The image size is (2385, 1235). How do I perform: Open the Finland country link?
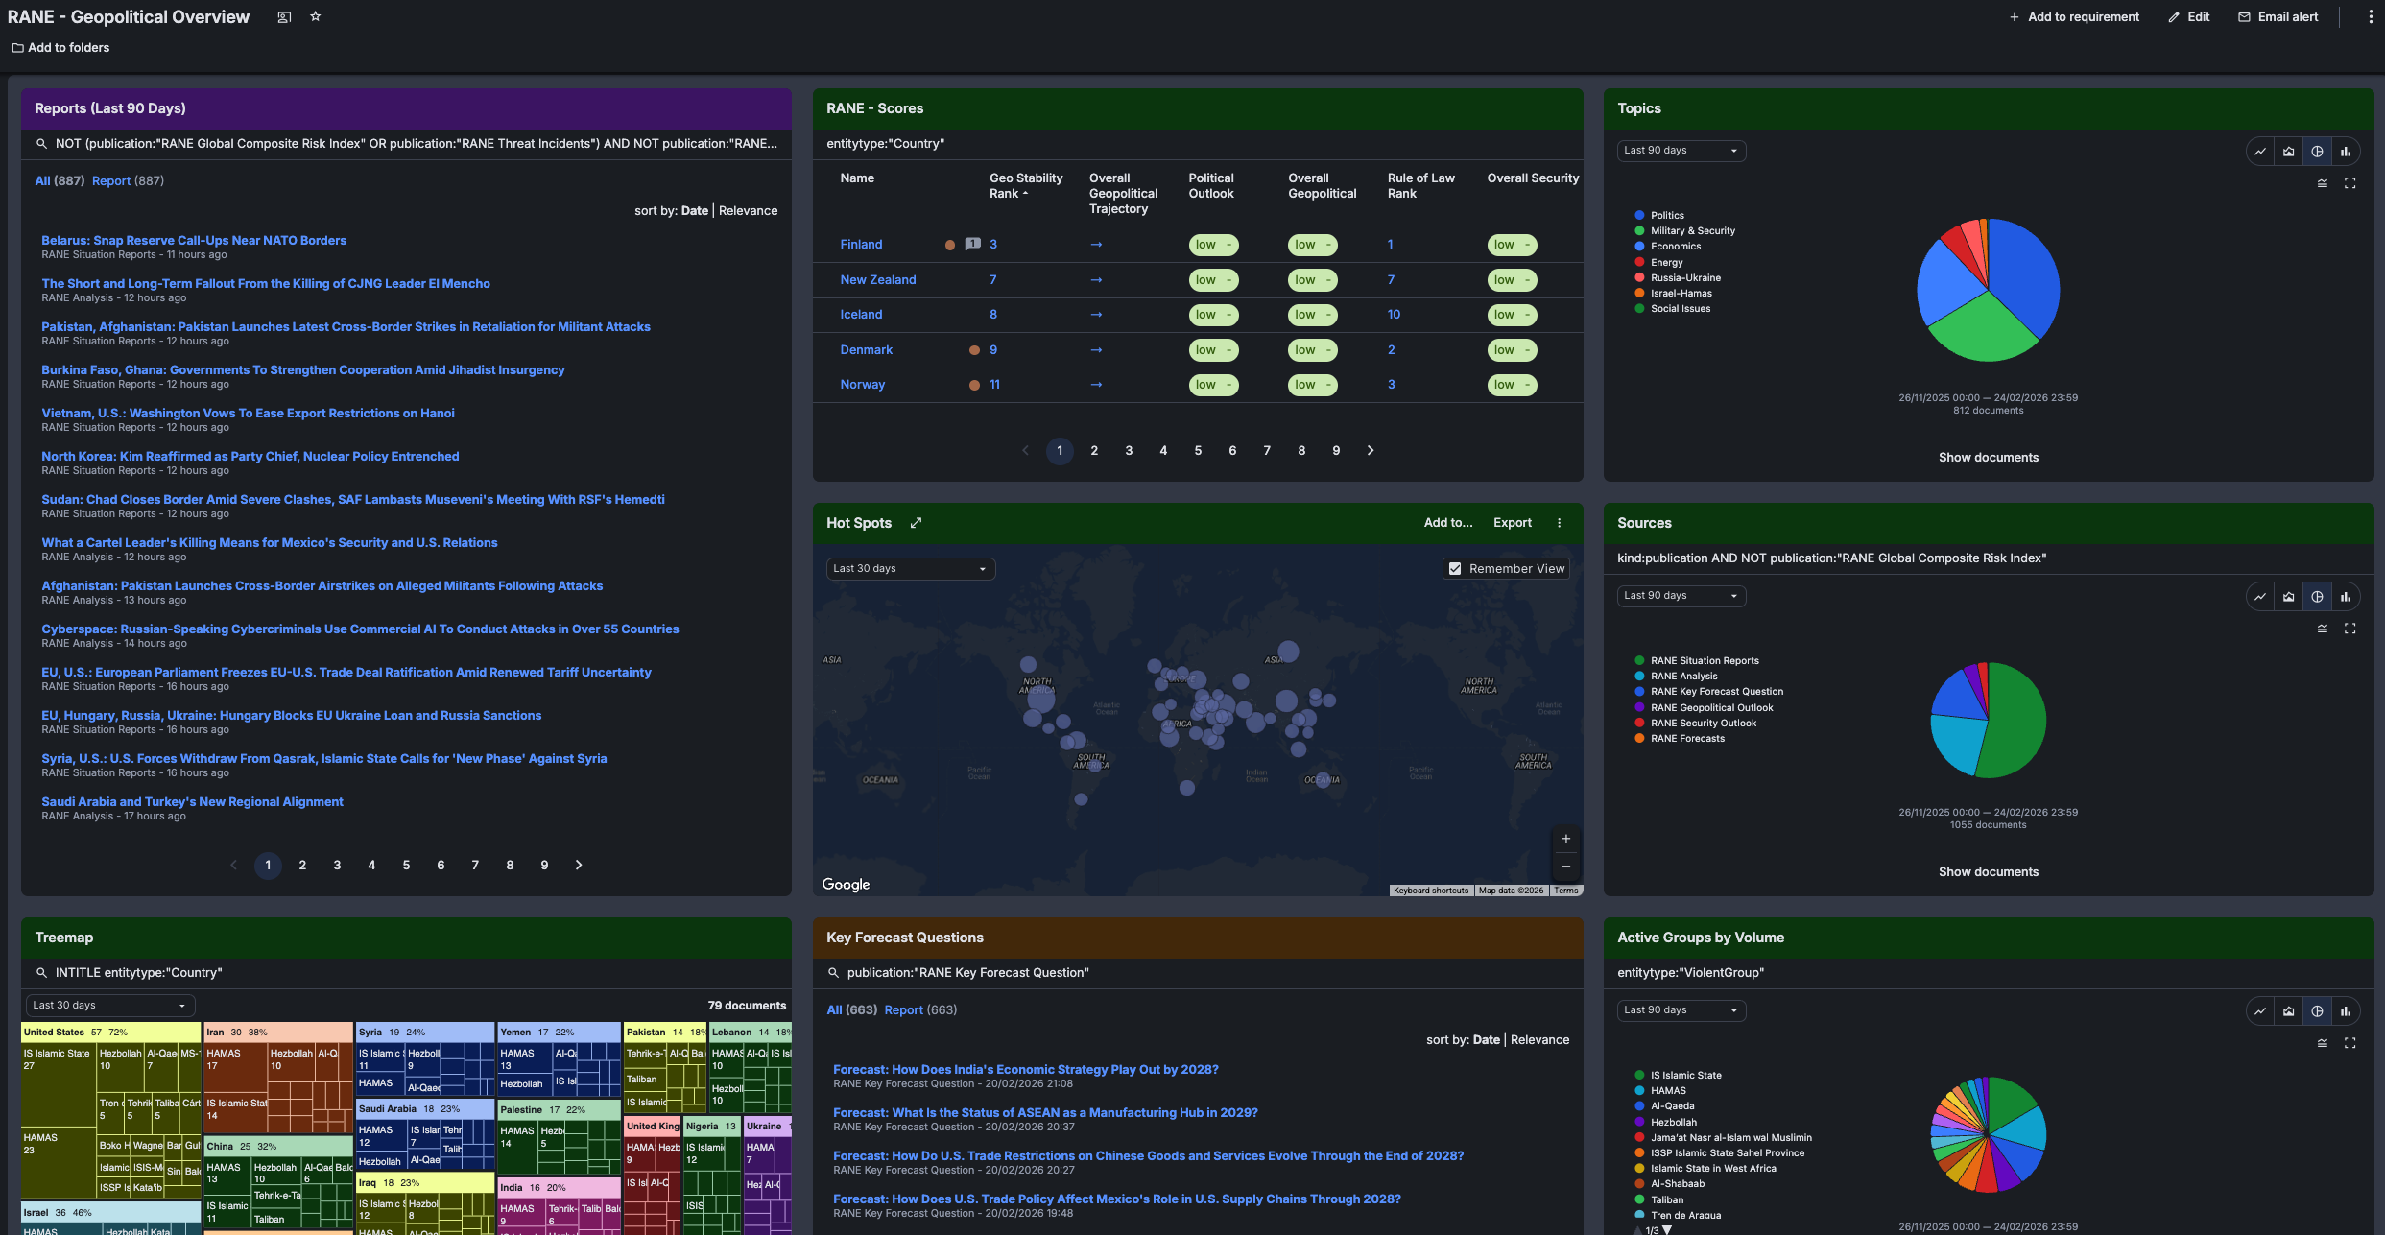point(861,245)
